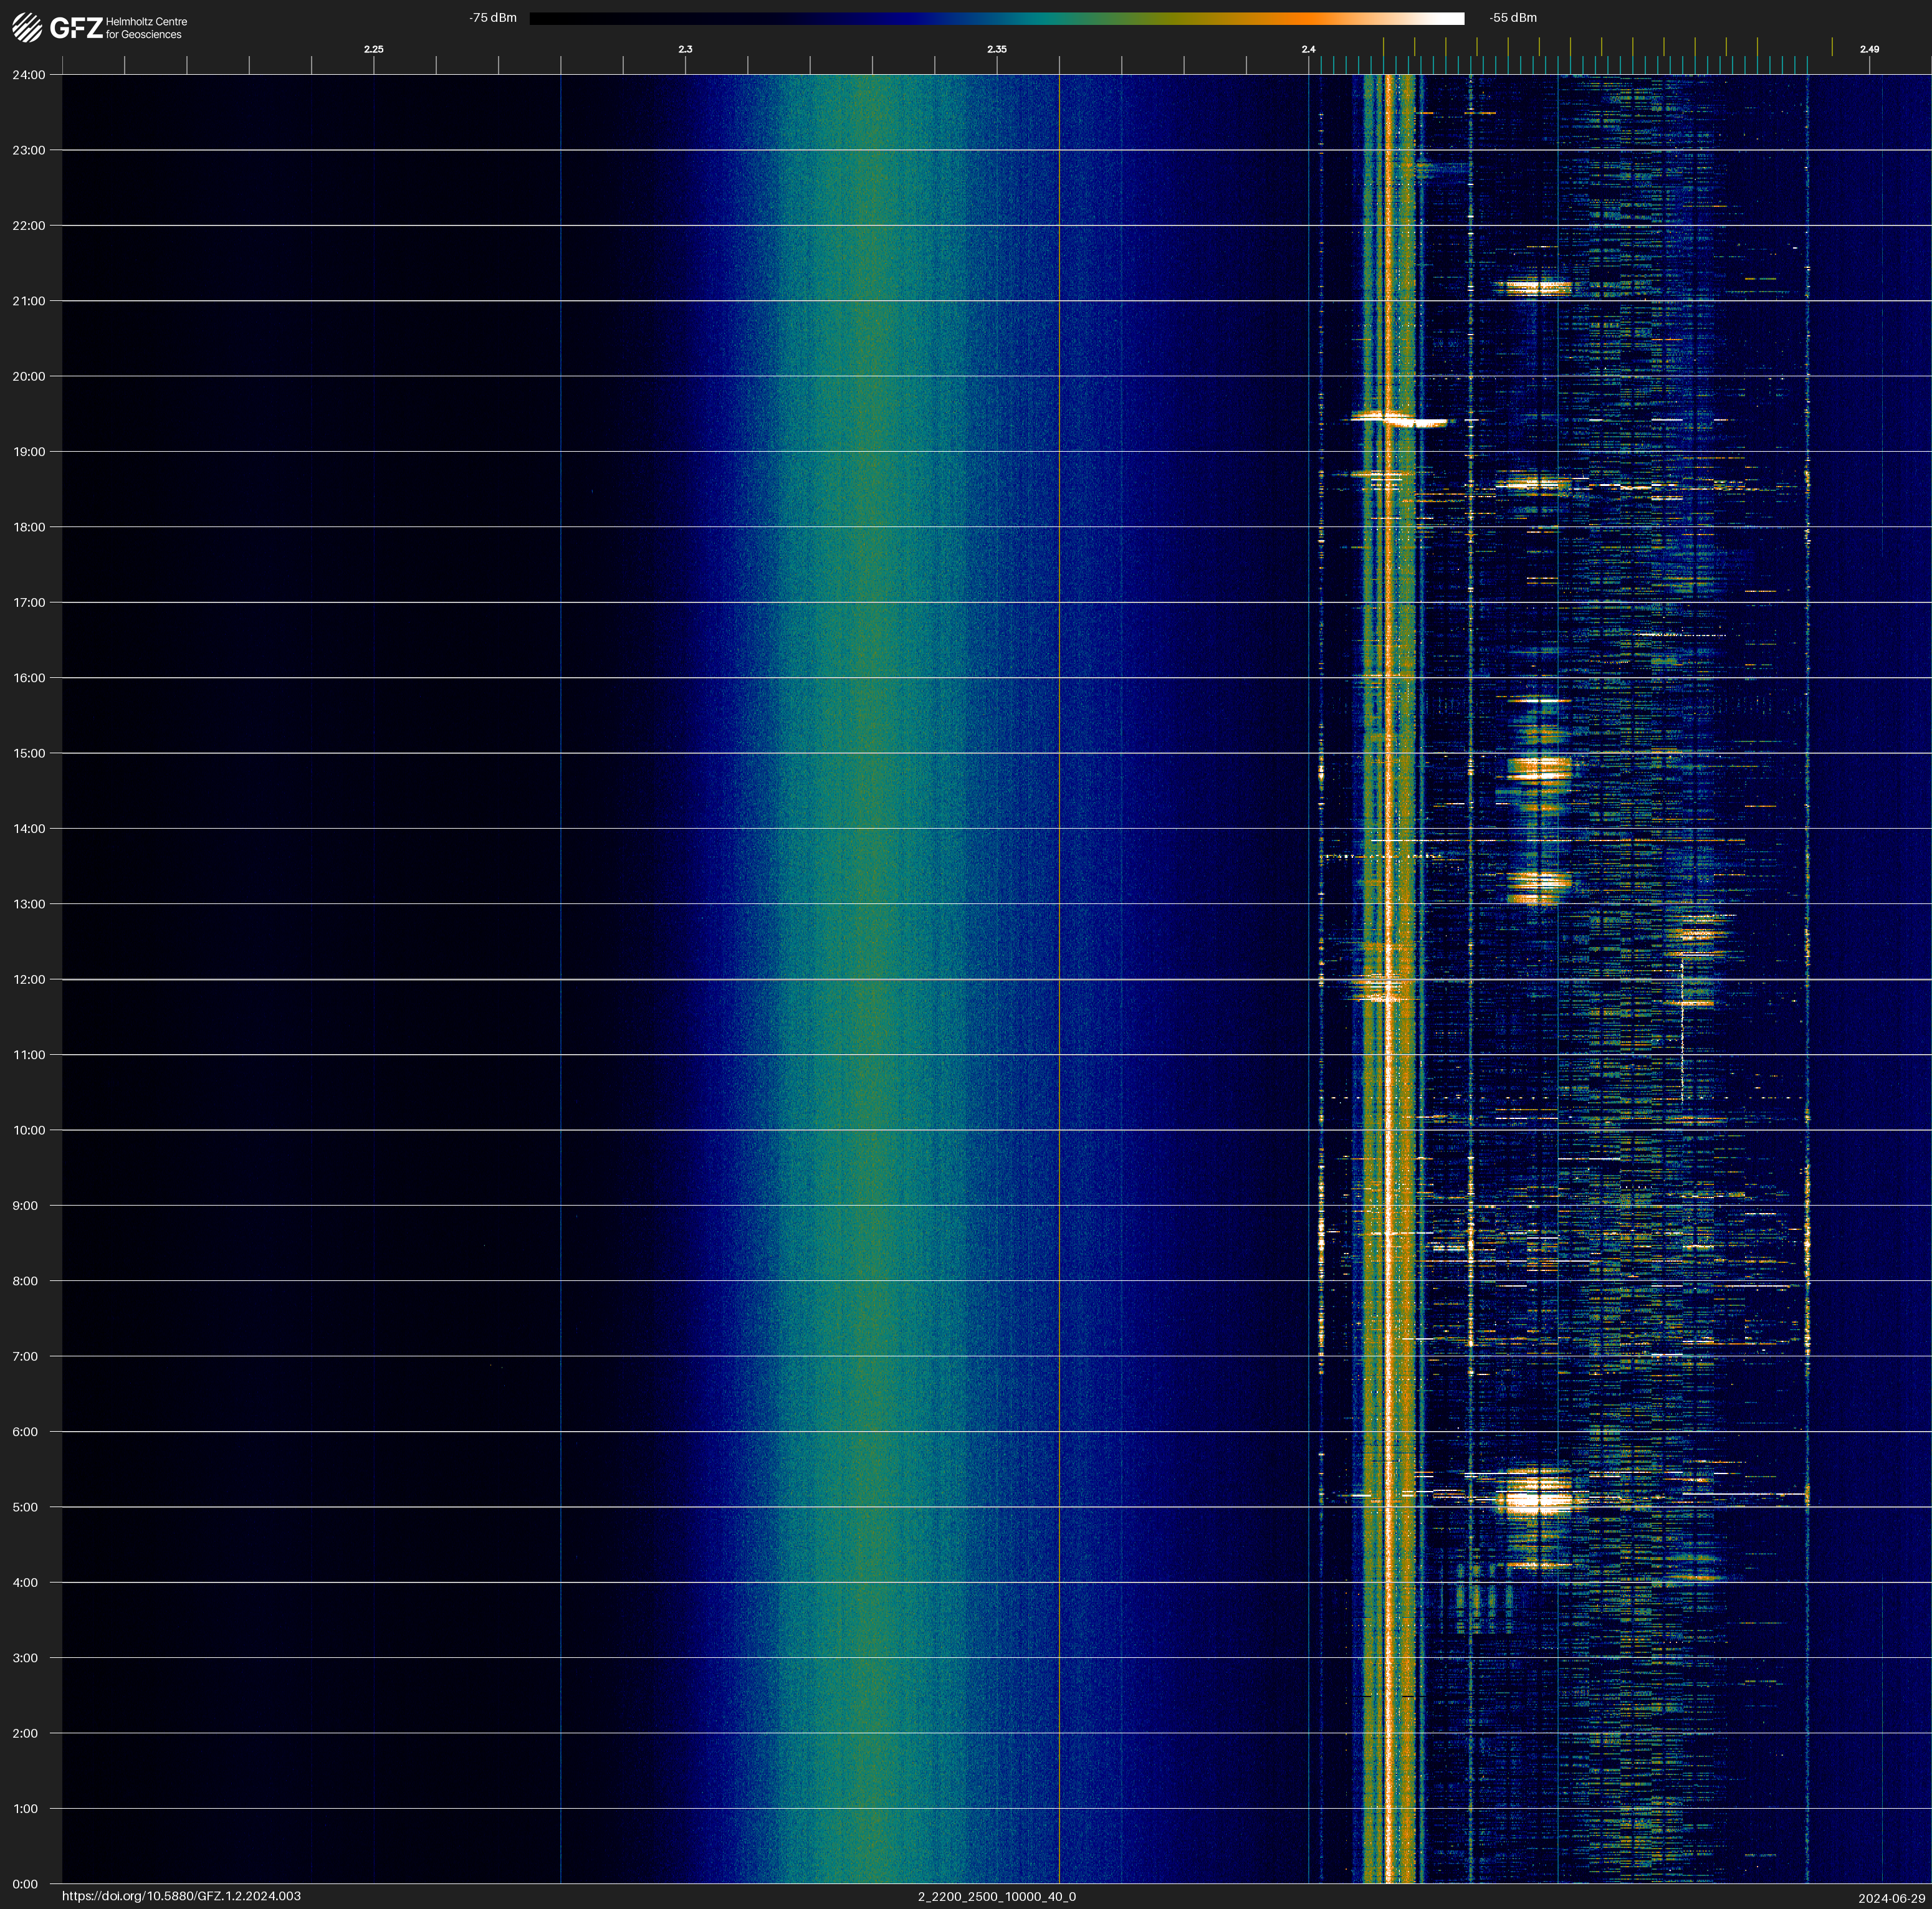Click the 2_2200_2500_10000_40_0 filename label

pyautogui.click(x=996, y=1896)
